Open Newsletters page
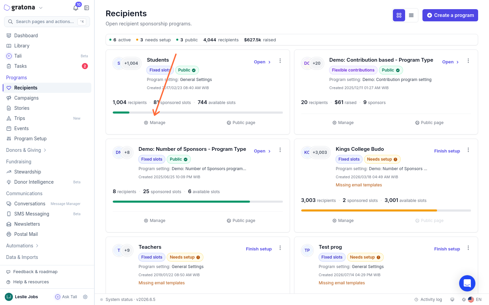 click(x=47, y=224)
